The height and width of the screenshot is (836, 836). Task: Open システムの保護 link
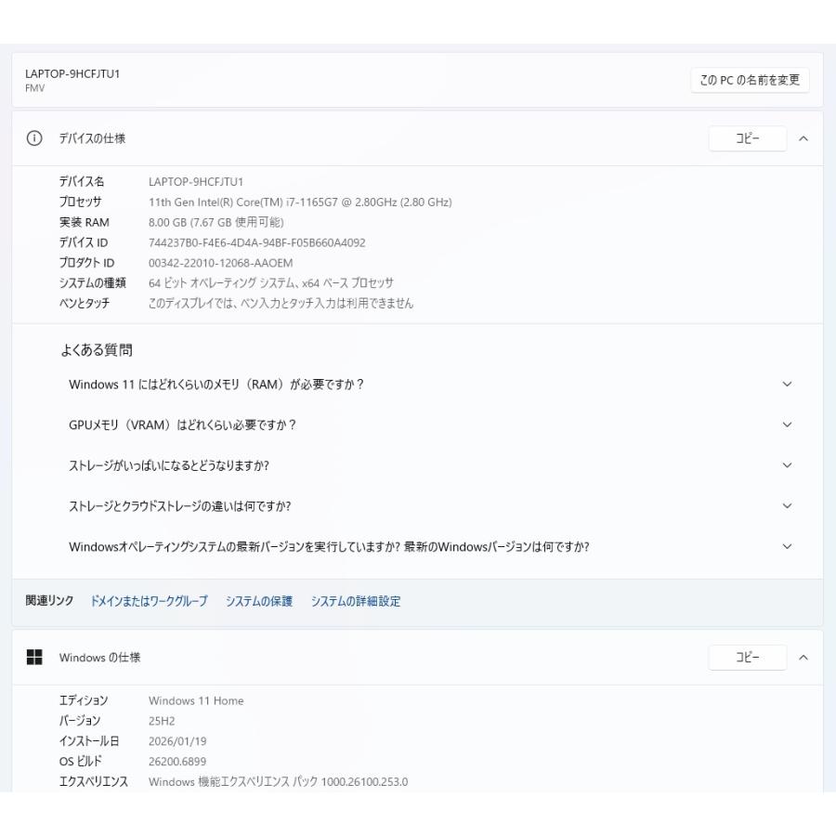(x=259, y=601)
